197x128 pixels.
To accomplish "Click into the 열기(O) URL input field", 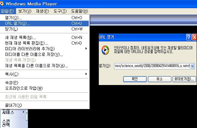I will [x=152, y=66].
